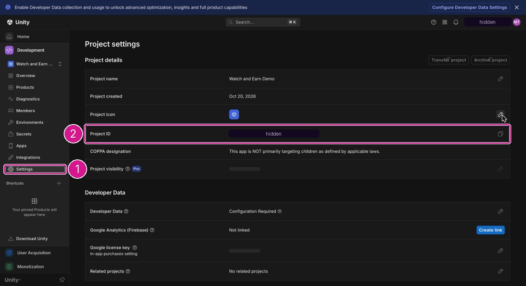Open Apps in the sidebar
526x286 pixels.
point(21,146)
